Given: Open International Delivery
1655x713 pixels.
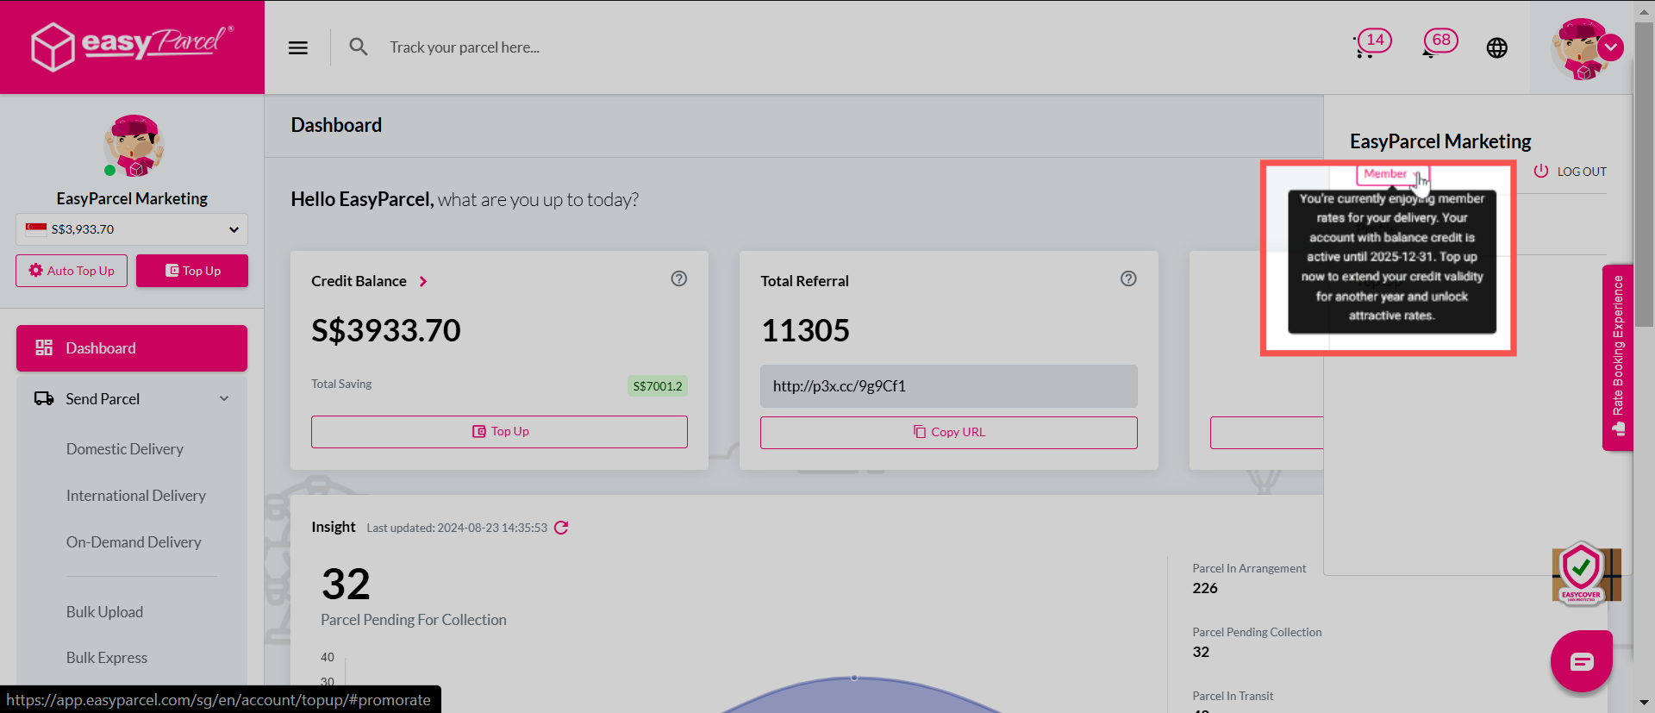Looking at the screenshot, I should pyautogui.click(x=136, y=496).
